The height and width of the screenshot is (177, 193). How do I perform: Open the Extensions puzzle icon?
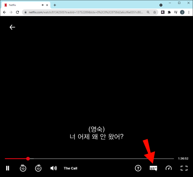pyautogui.click(x=169, y=12)
